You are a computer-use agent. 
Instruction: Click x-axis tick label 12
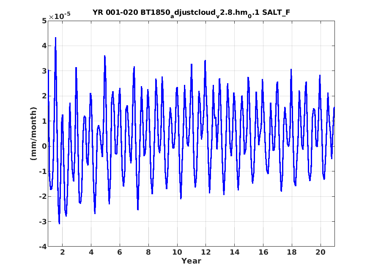tap(206, 252)
